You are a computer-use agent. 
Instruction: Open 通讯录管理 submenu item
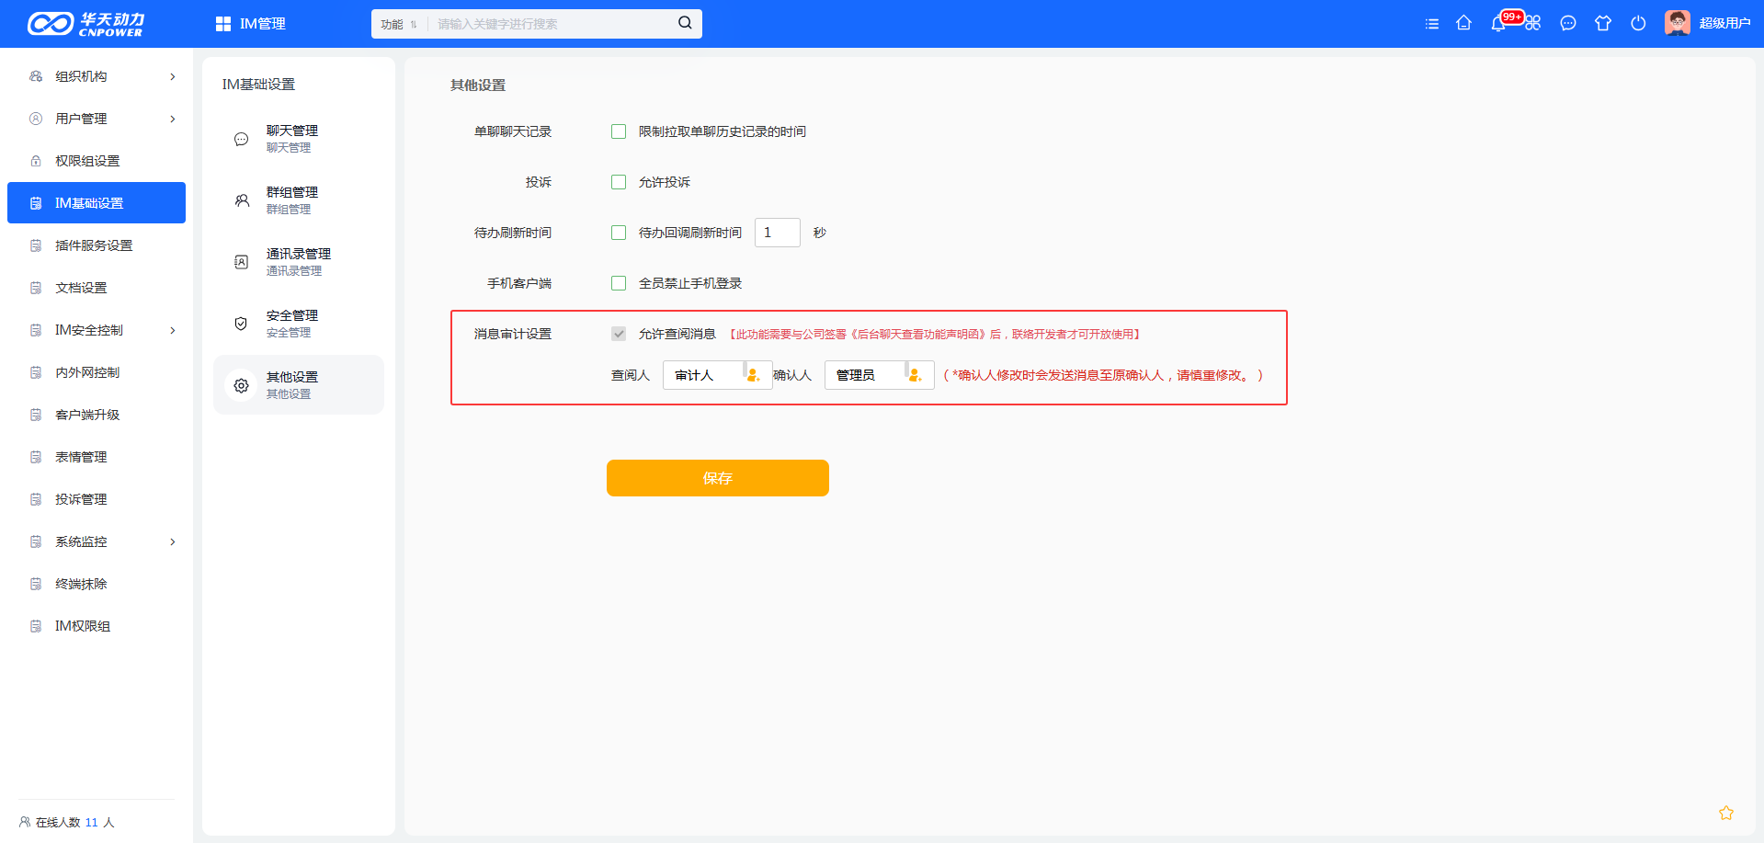coord(299,262)
